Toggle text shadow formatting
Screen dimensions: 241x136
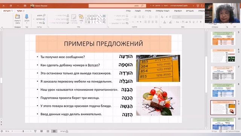[190, 22]
